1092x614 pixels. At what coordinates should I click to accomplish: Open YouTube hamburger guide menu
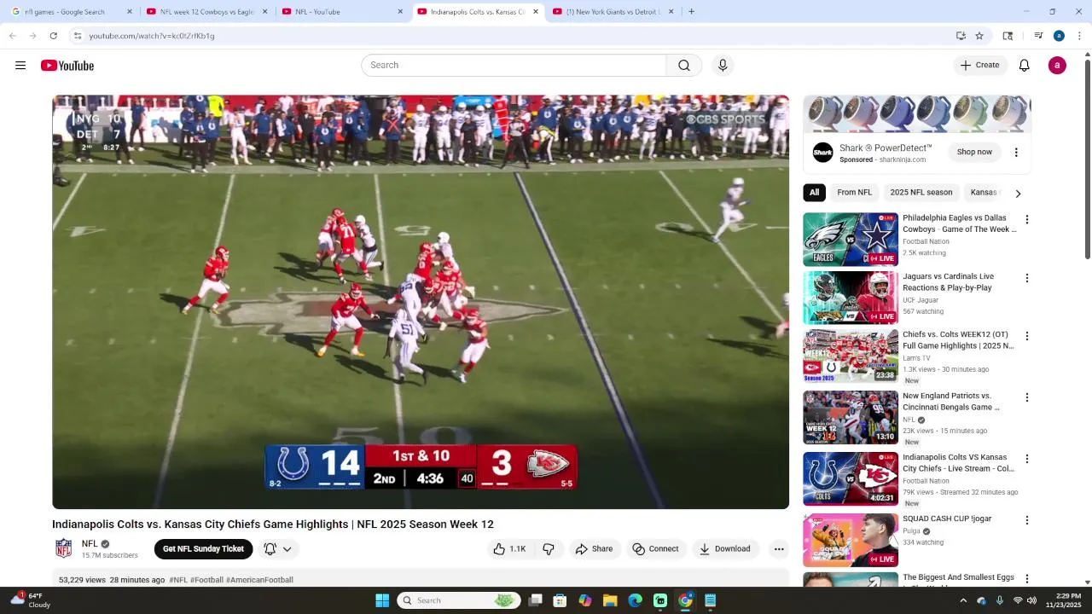20,66
